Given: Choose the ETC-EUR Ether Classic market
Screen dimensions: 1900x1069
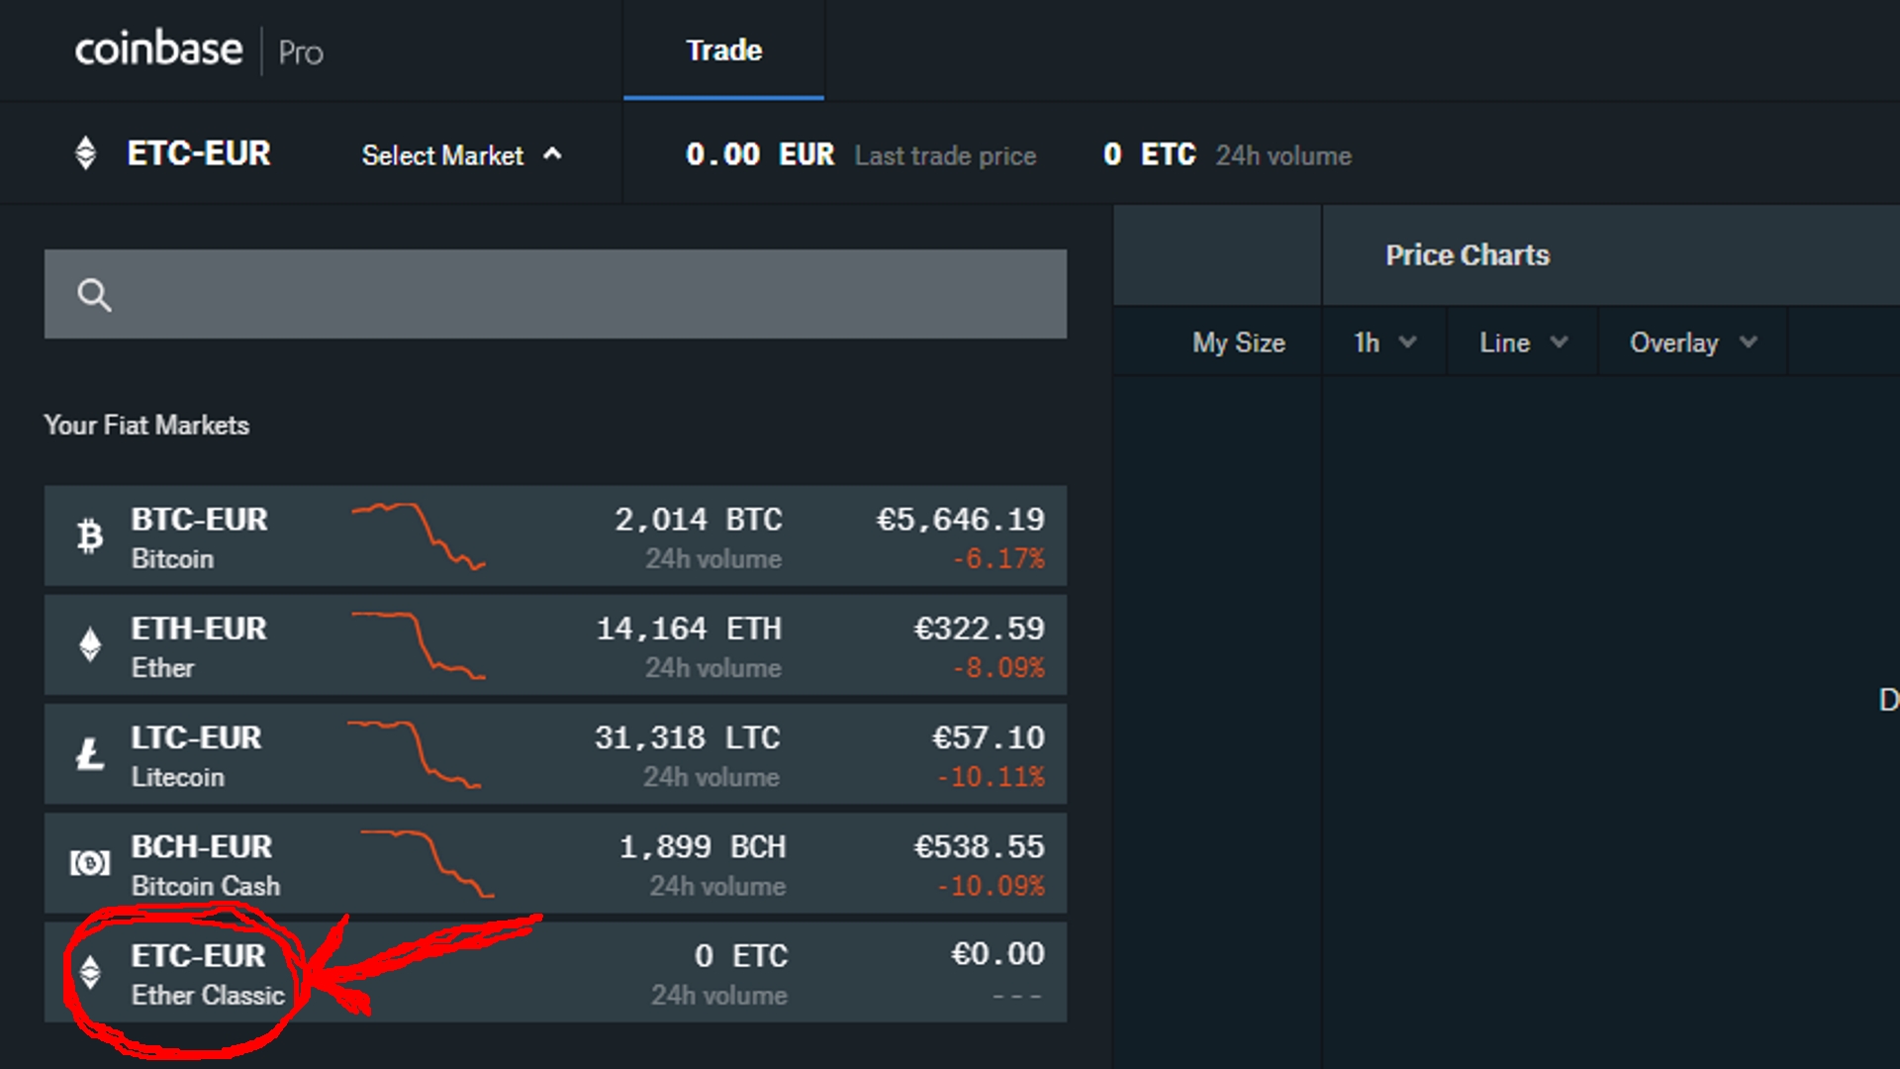Looking at the screenshot, I should (x=554, y=972).
